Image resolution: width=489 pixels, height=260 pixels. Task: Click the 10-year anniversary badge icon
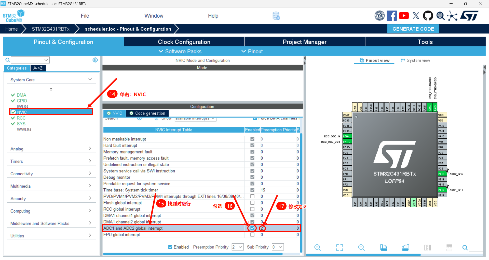coord(379,16)
